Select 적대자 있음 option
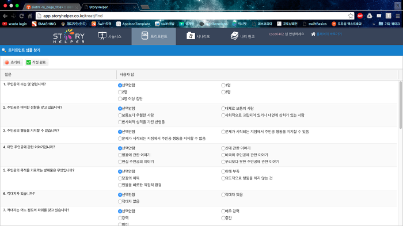The image size is (403, 226). 223,195
